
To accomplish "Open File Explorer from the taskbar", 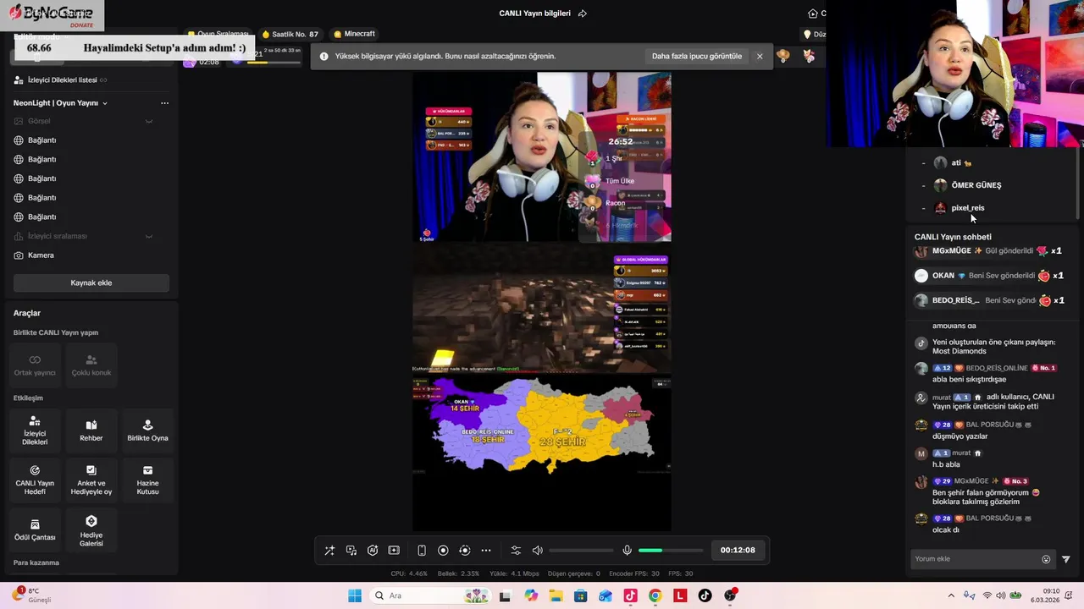I will tap(556, 595).
